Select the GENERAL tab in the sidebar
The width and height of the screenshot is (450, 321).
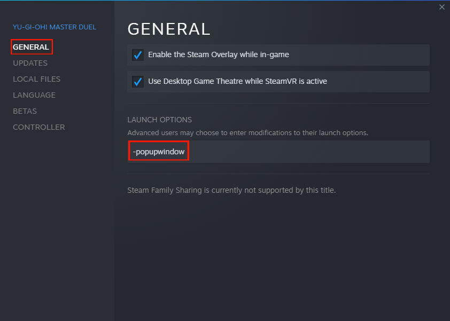tap(31, 47)
